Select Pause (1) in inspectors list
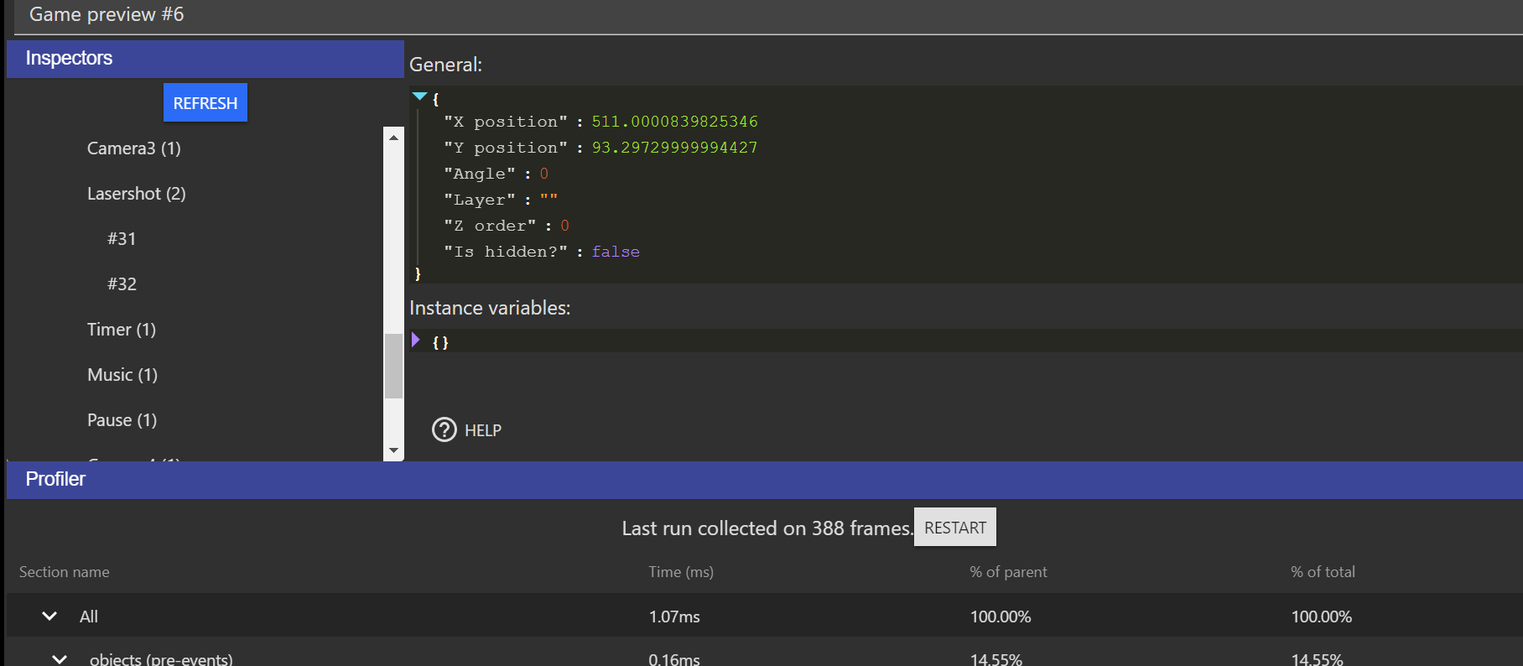Screen dimensions: 1523x666 pyautogui.click(x=122, y=420)
